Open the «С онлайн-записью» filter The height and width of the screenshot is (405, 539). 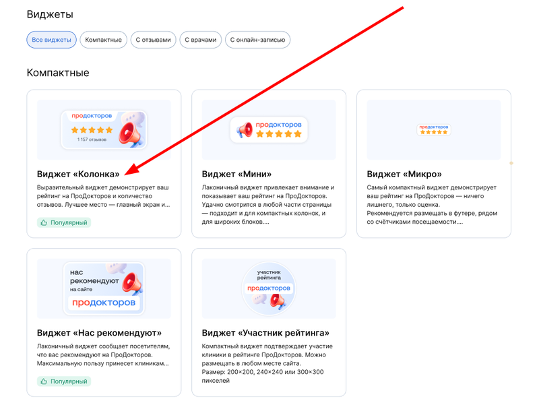click(x=258, y=40)
